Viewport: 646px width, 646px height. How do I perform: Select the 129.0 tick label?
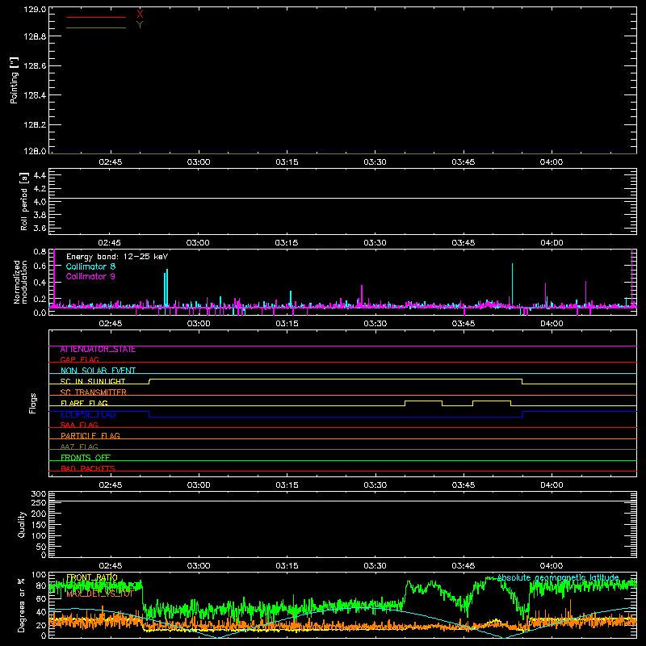point(35,10)
